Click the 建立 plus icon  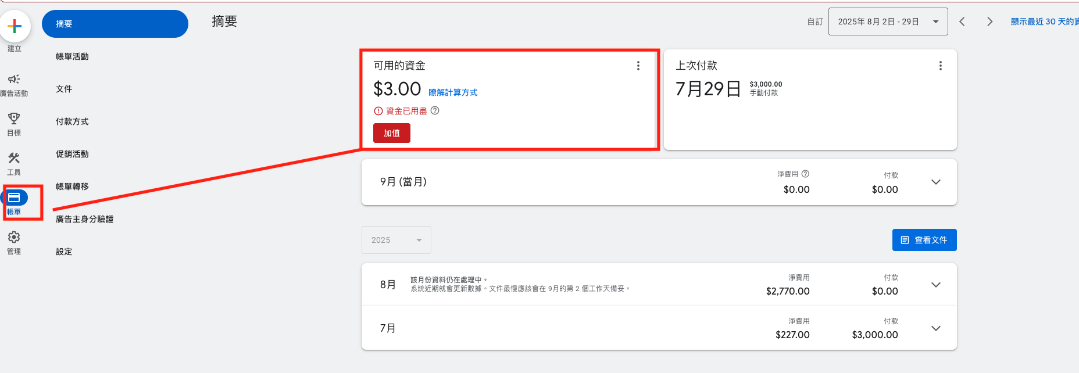15,26
